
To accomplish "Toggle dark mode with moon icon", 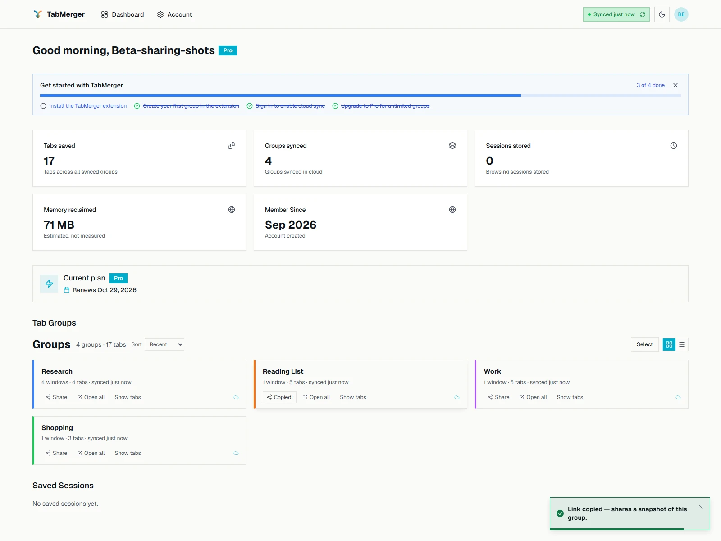I will [662, 14].
